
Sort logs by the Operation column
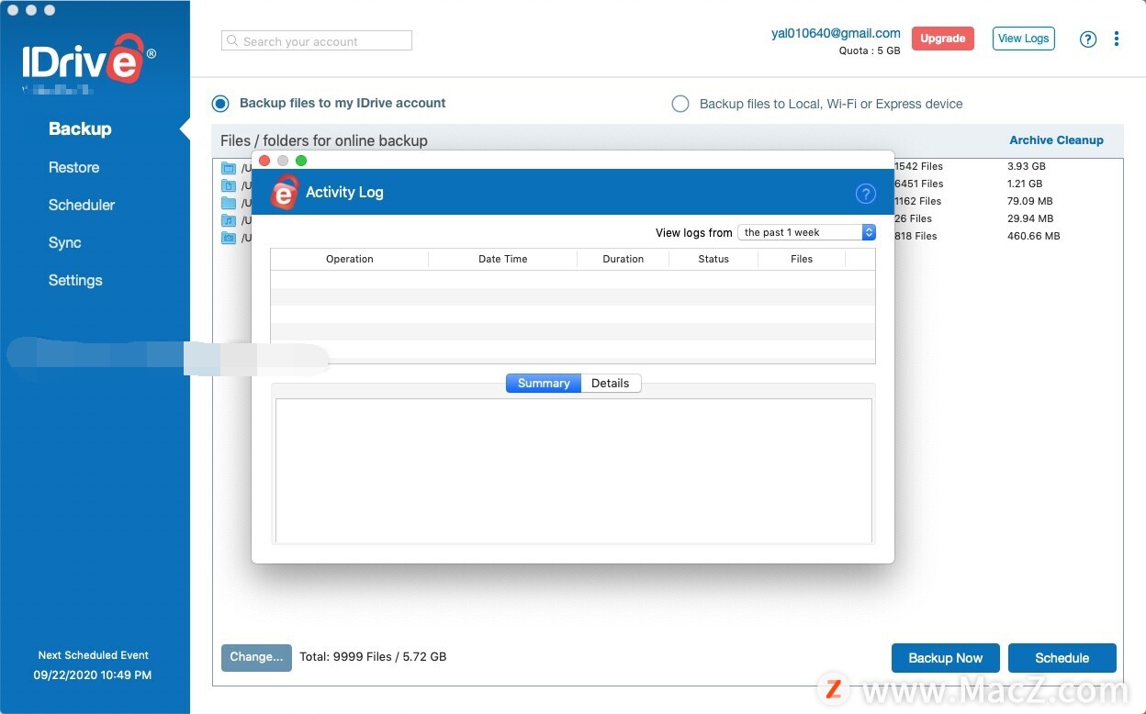(x=350, y=259)
